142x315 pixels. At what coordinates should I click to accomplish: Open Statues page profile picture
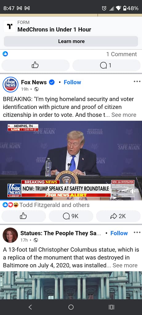10,235
